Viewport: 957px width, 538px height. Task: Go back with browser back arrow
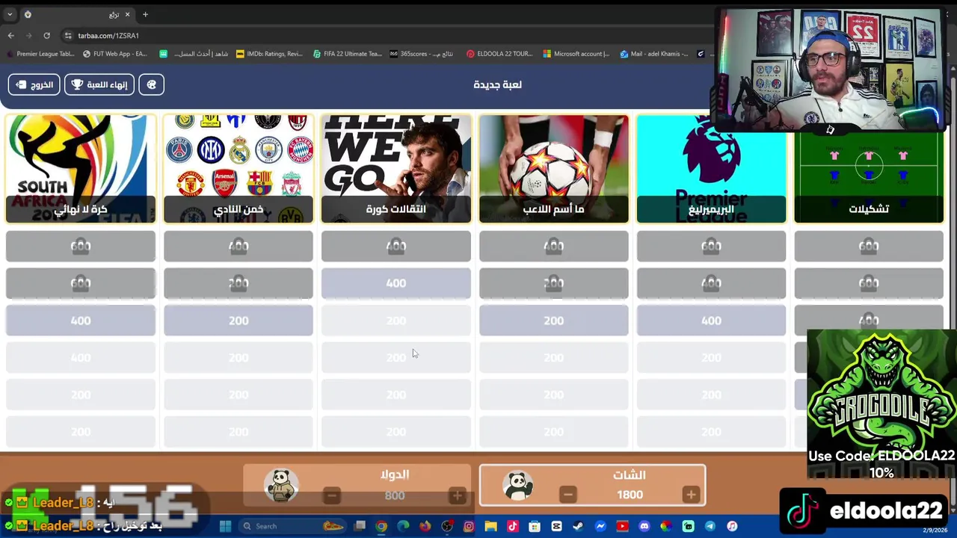[11, 35]
